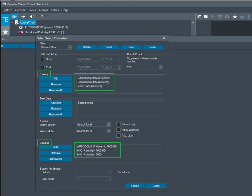Adjust the volume slider knob

pos(42,16)
